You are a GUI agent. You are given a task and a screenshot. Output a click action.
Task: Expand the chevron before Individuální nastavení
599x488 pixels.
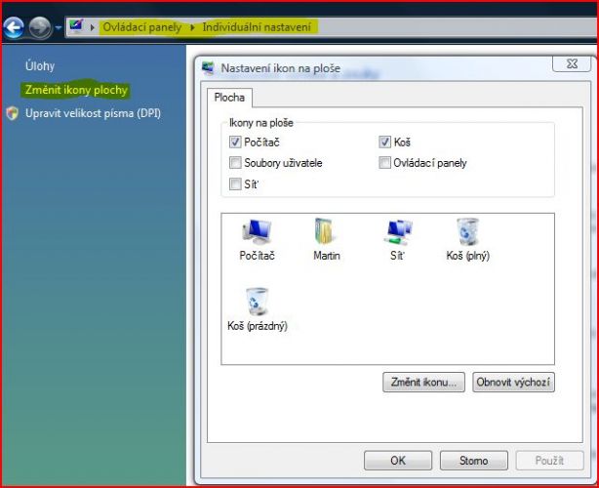[x=192, y=27]
